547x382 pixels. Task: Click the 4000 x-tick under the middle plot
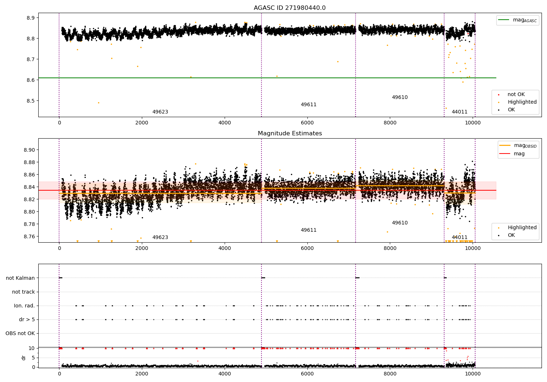(x=225, y=248)
